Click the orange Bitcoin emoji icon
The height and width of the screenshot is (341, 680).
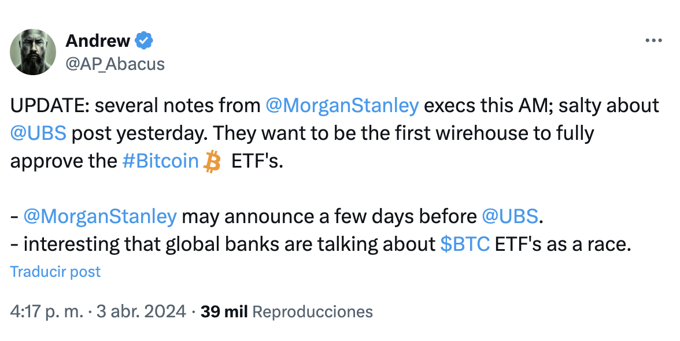pyautogui.click(x=213, y=162)
